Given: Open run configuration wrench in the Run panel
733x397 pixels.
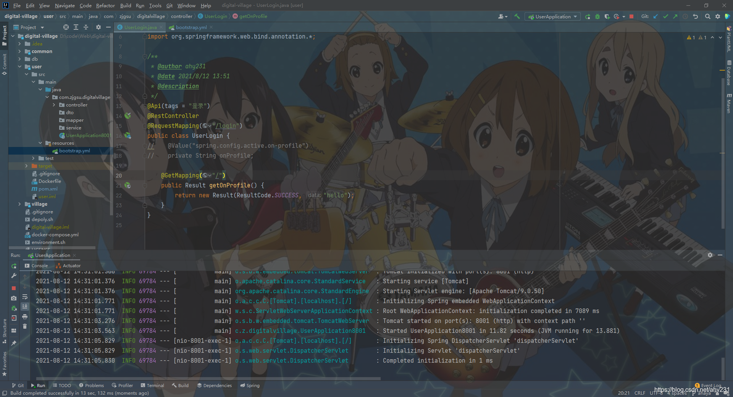Looking at the screenshot, I should [x=14, y=275].
